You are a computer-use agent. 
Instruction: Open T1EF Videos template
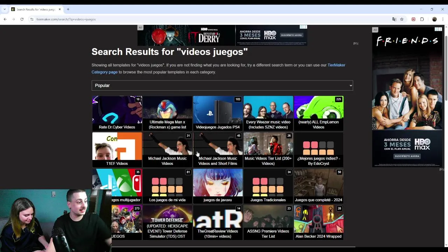117,149
